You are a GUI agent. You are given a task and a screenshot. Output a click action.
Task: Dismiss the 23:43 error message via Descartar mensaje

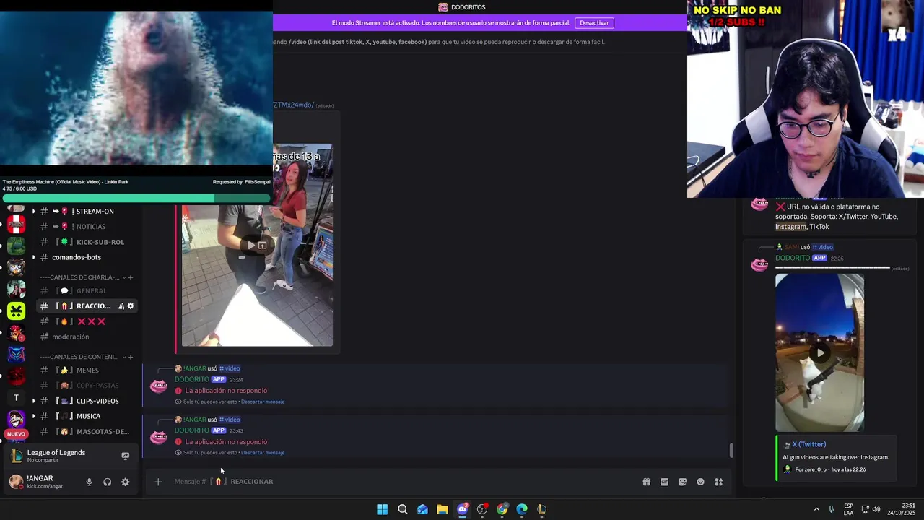[x=263, y=453]
